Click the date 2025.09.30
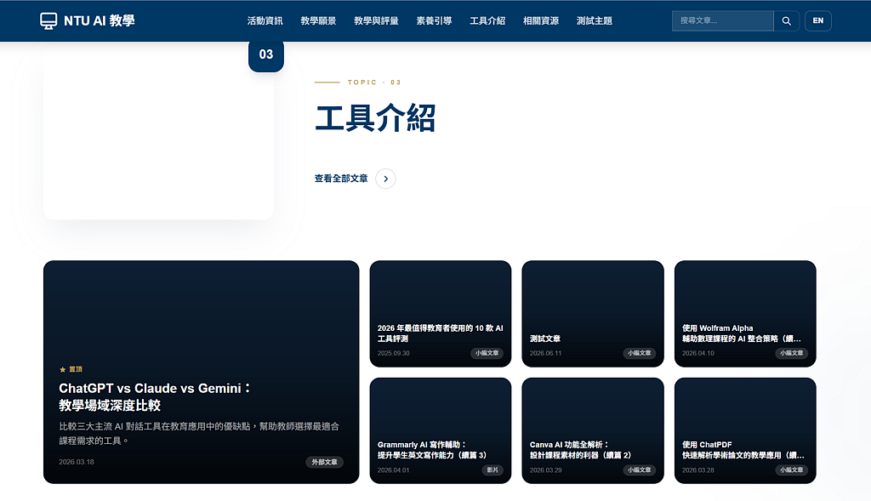 (393, 353)
